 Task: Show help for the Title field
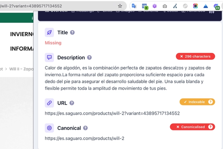pyautogui.click(x=72, y=32)
